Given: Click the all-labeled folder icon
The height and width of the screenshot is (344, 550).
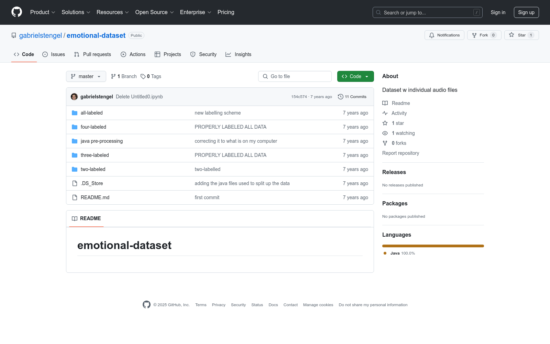Looking at the screenshot, I should (x=75, y=113).
